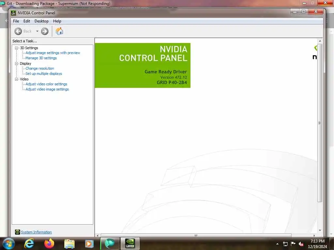Launch Firefox from taskbar
334x250 pixels.
point(49,243)
